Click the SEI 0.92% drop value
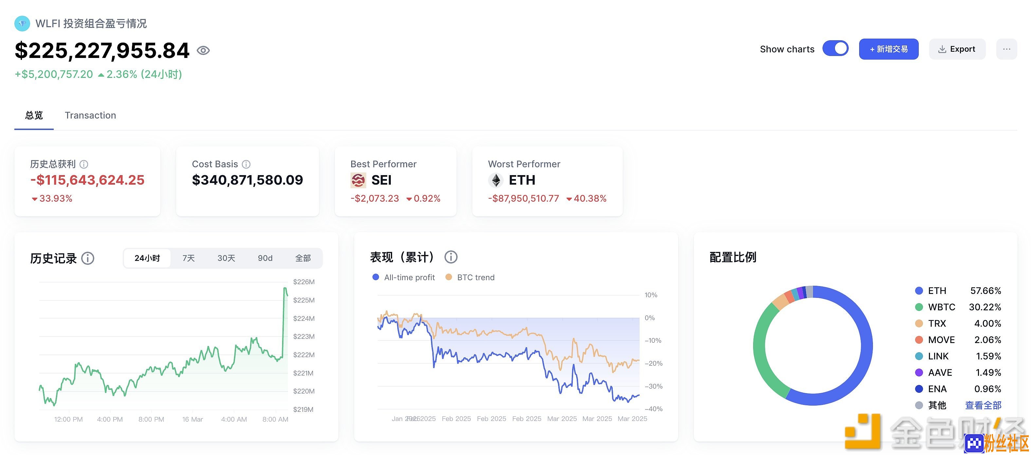The width and height of the screenshot is (1031, 455). pyautogui.click(x=423, y=199)
